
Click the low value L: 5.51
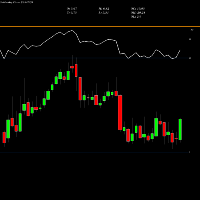tap(104, 13)
